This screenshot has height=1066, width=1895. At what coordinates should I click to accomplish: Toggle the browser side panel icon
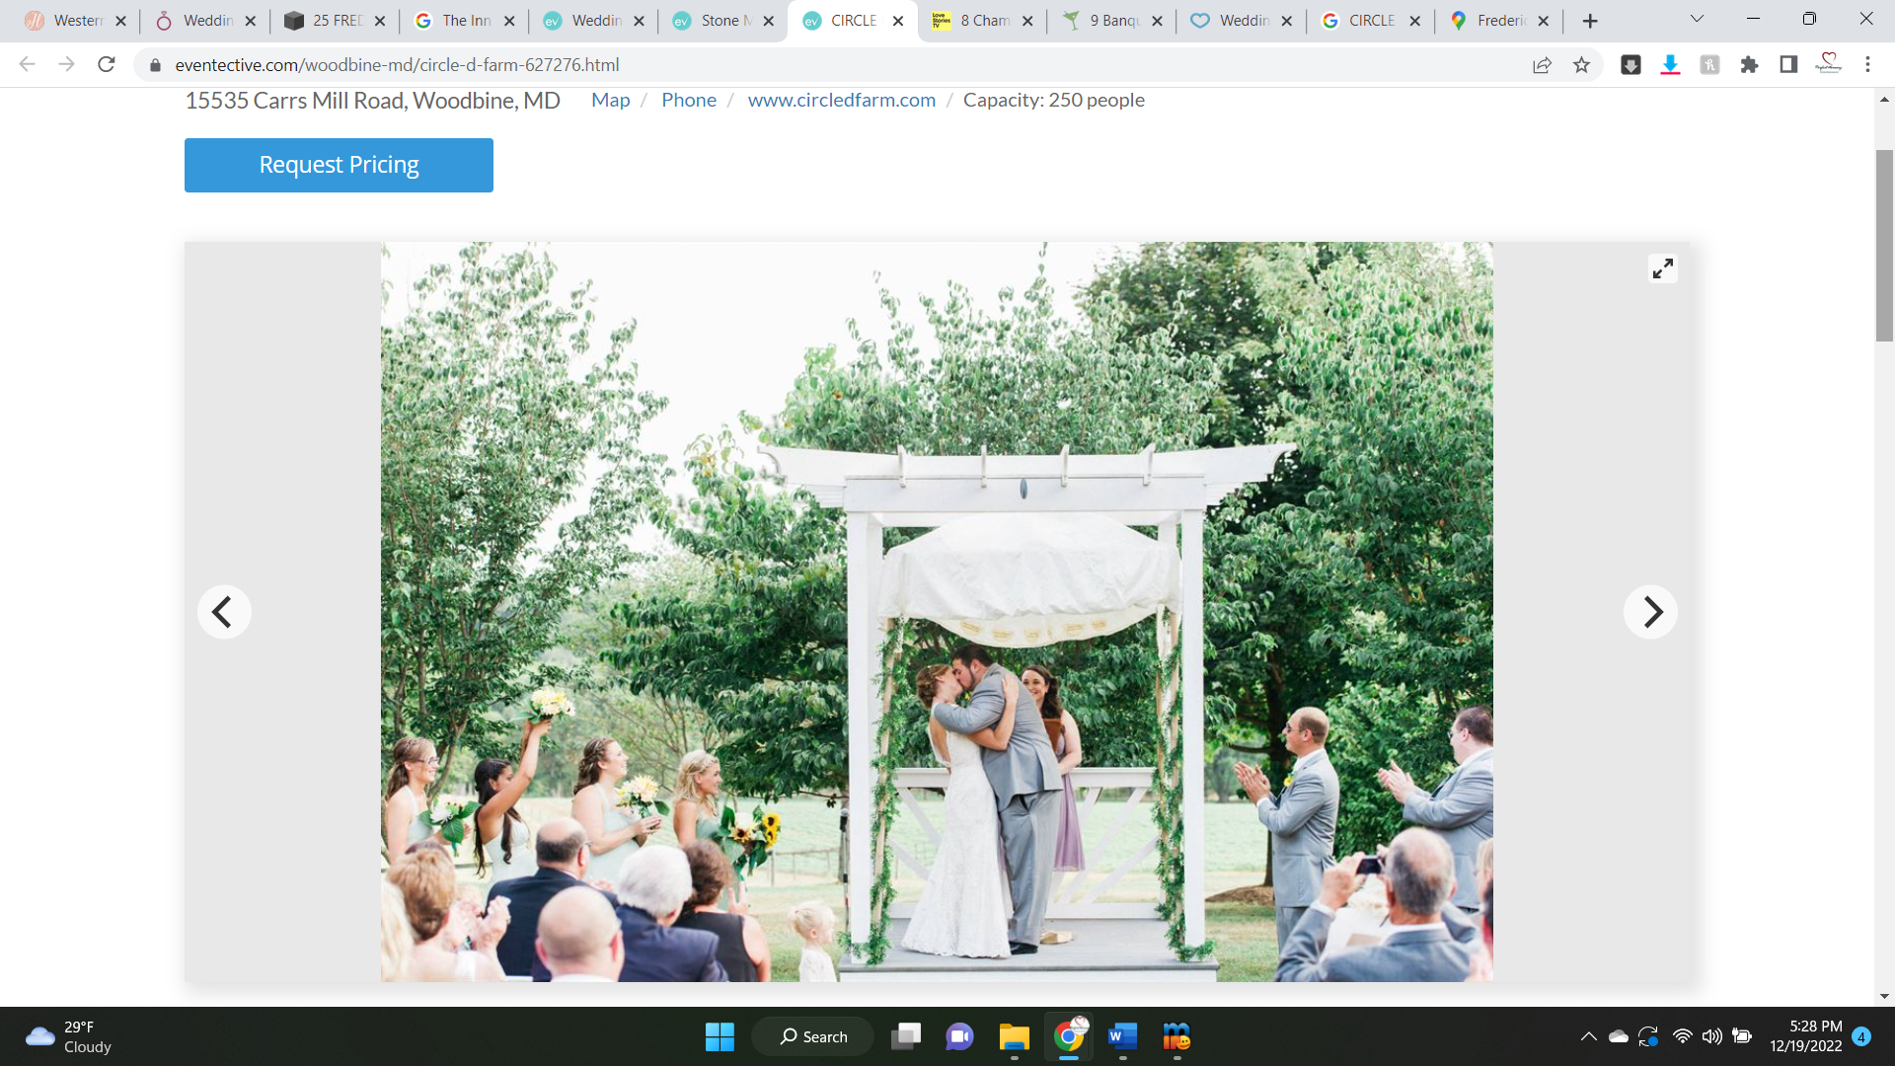pos(1788,65)
